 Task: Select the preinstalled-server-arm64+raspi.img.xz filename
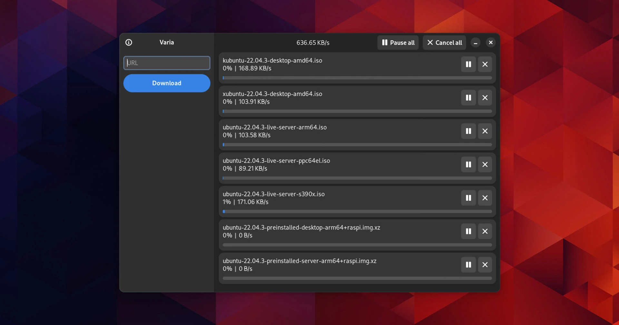click(300, 261)
